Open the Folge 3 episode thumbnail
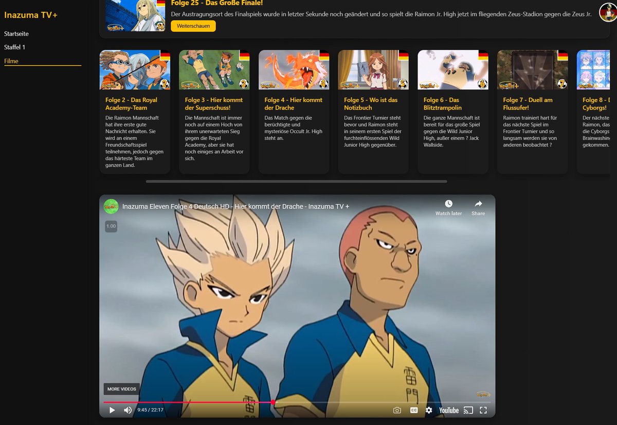The image size is (617, 425). click(x=214, y=69)
